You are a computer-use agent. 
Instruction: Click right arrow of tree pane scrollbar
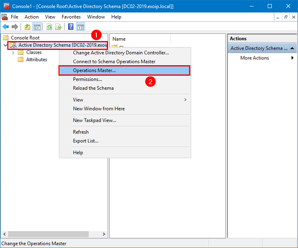(104, 234)
